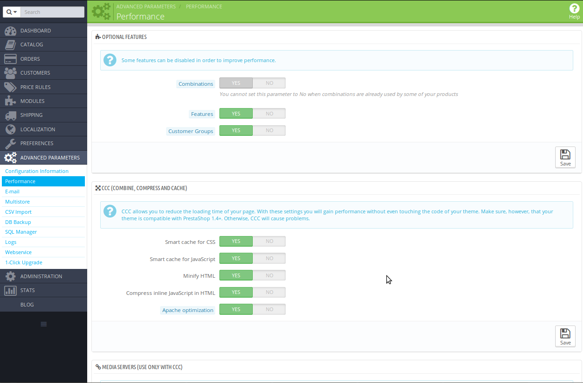Viewport: 583px width, 383px height.
Task: Click Advanced Parameters breadcrumb link
Action: [146, 6]
